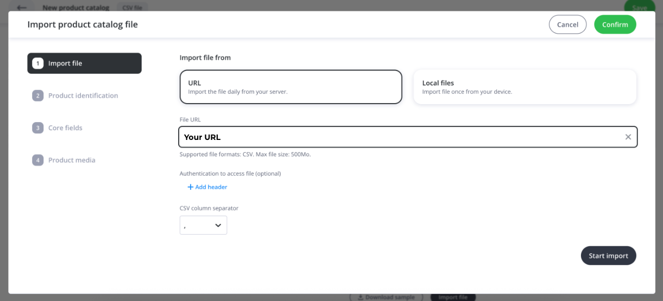Select step 3 number badge
Screen dimensions: 663x301
(x=38, y=128)
